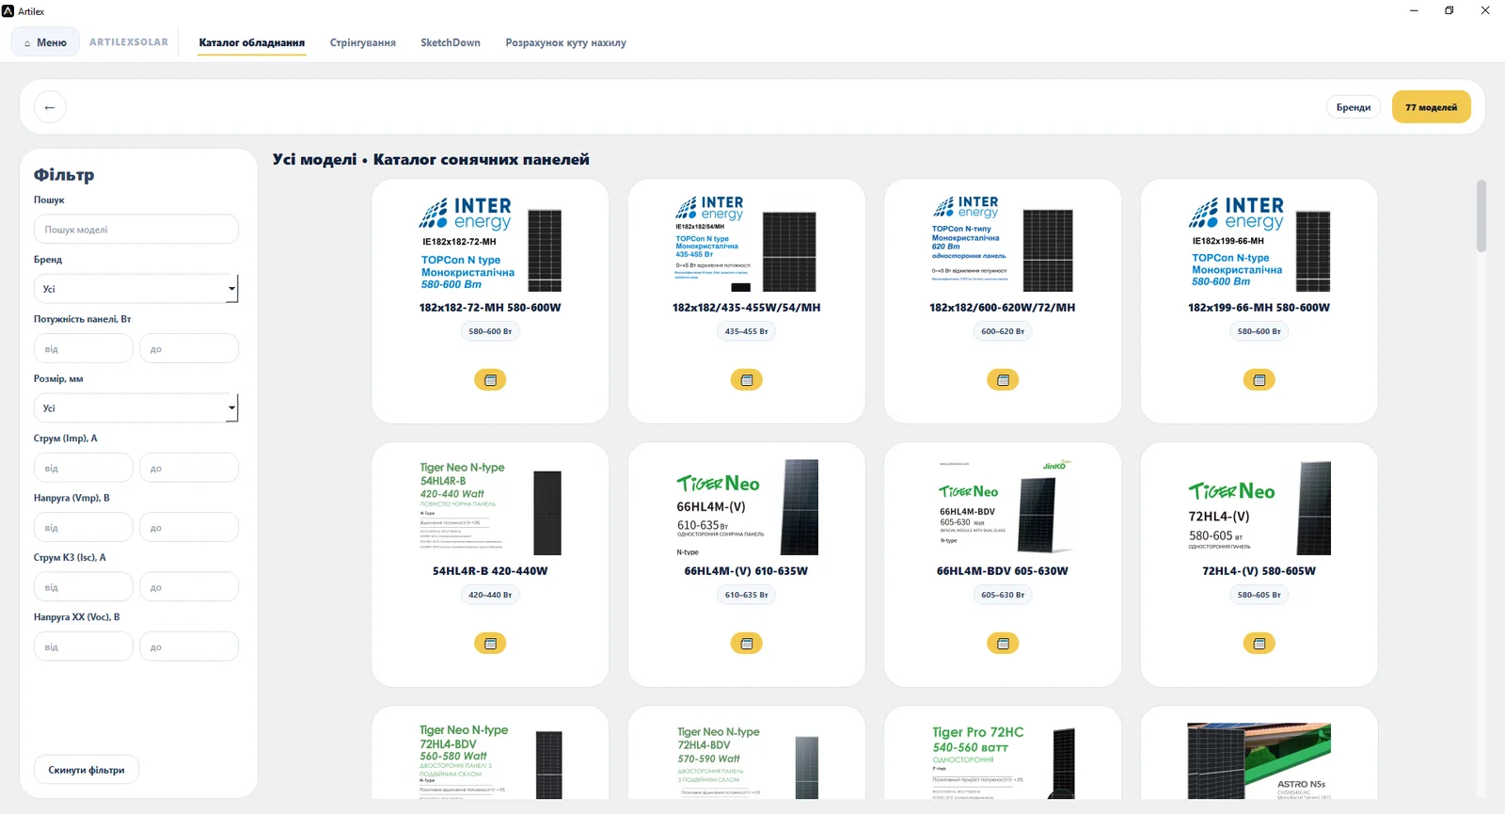This screenshot has height=814, width=1505.
Task: Open yellow icon button on 54HL4R-B 420-440W card
Action: click(x=490, y=644)
